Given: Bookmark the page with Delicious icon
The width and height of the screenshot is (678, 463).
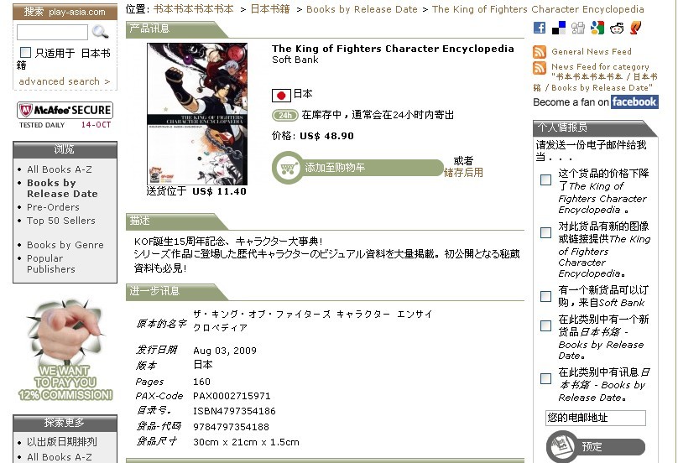Looking at the screenshot, I should (559, 28).
